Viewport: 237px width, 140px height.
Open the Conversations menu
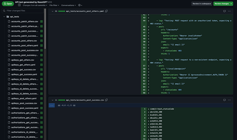coord(68,5)
